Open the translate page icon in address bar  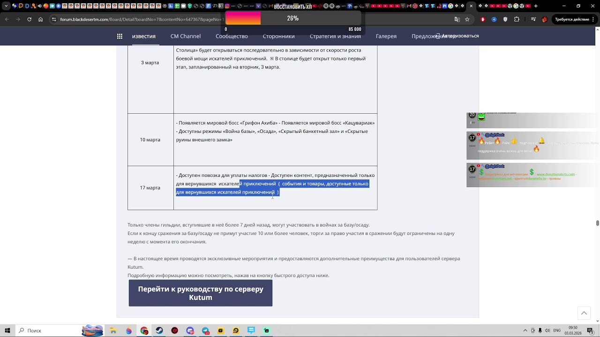[x=457, y=19]
